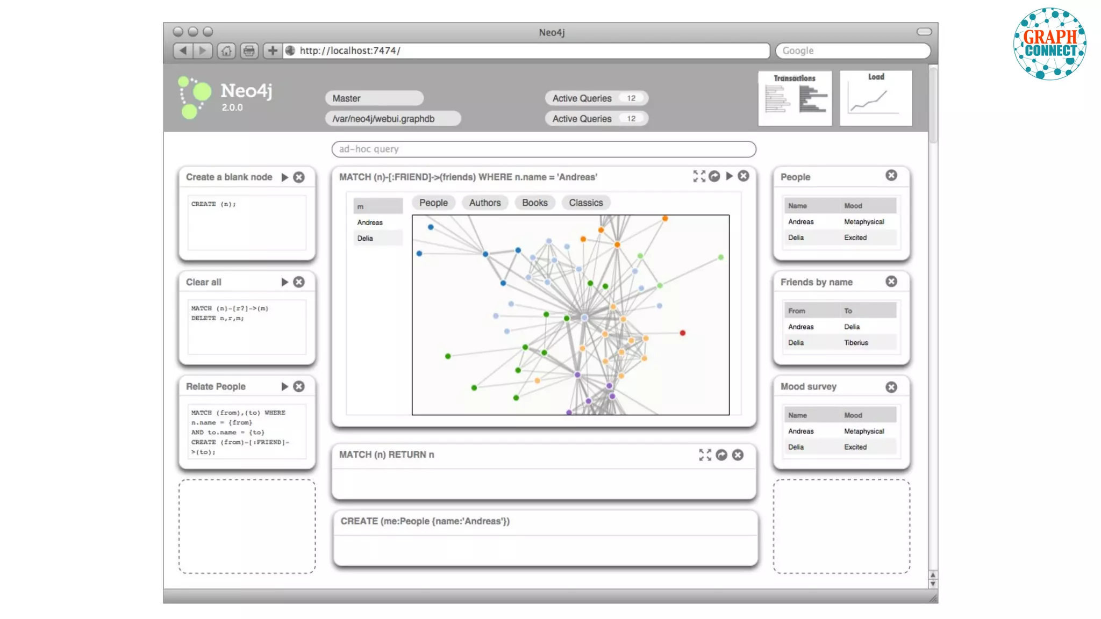This screenshot has width=1101, height=619.
Task: Click the refresh icon on the FRIEND query panel
Action: point(714,176)
